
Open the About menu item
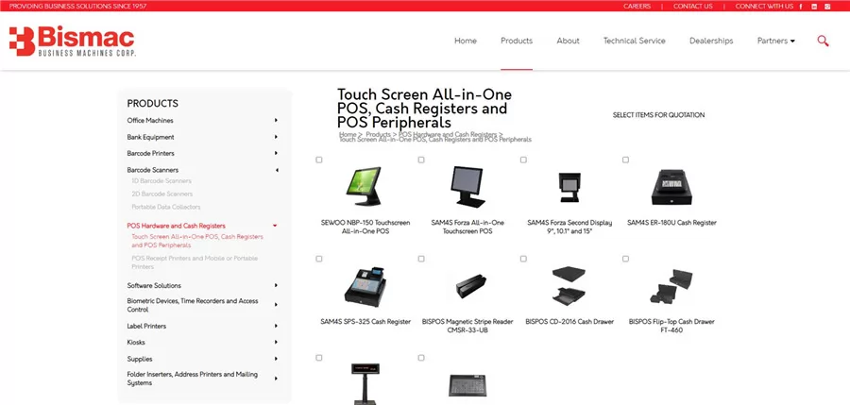pyautogui.click(x=568, y=41)
